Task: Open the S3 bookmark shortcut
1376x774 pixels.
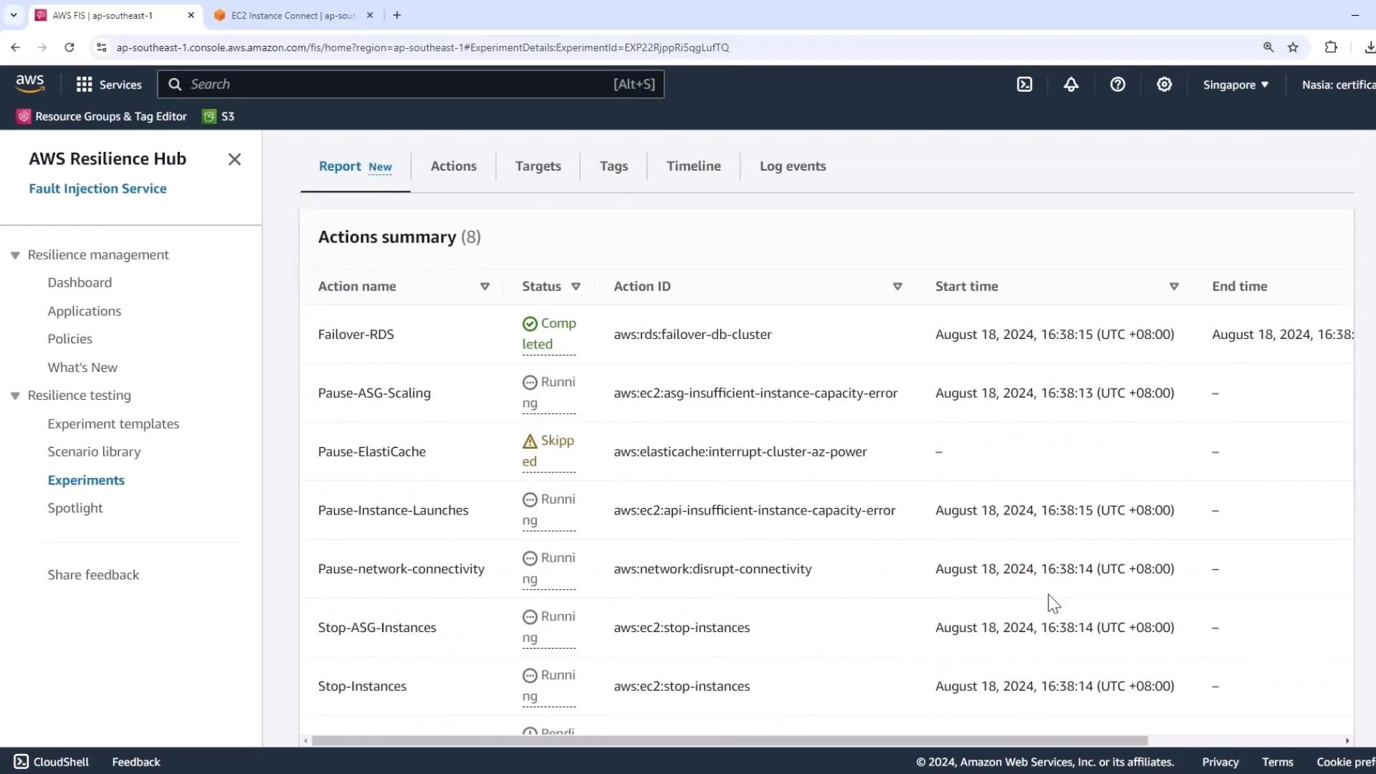Action: (219, 116)
